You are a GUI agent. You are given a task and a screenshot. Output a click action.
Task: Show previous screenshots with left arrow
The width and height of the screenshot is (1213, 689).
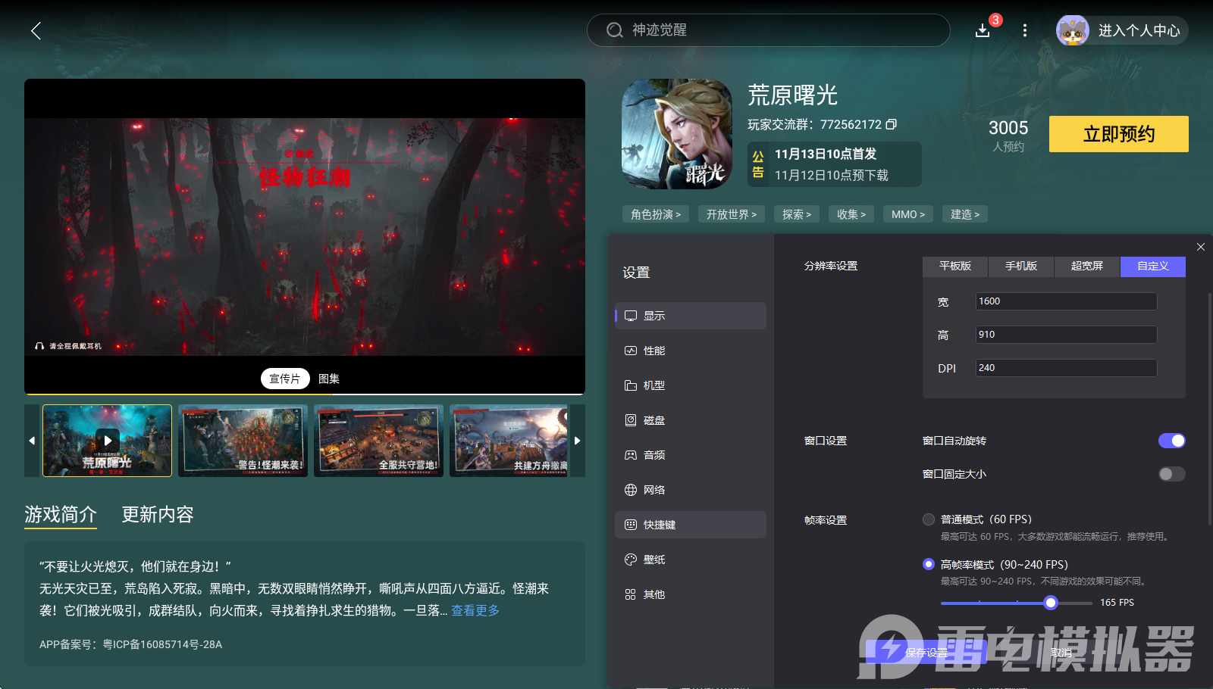tap(32, 441)
